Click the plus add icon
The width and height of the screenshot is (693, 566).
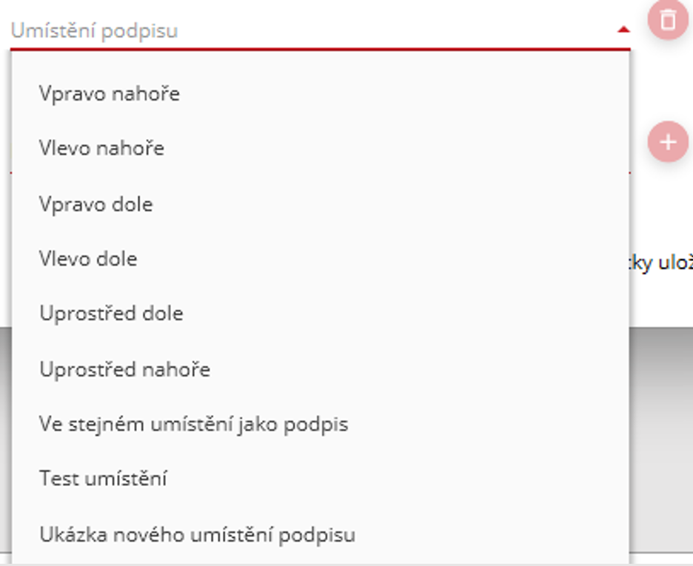click(668, 141)
